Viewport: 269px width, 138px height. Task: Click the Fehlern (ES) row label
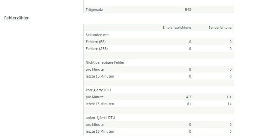(x=96, y=42)
